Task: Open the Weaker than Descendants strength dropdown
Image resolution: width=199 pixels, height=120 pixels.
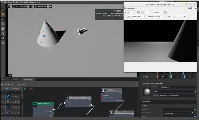Action: click(x=178, y=95)
